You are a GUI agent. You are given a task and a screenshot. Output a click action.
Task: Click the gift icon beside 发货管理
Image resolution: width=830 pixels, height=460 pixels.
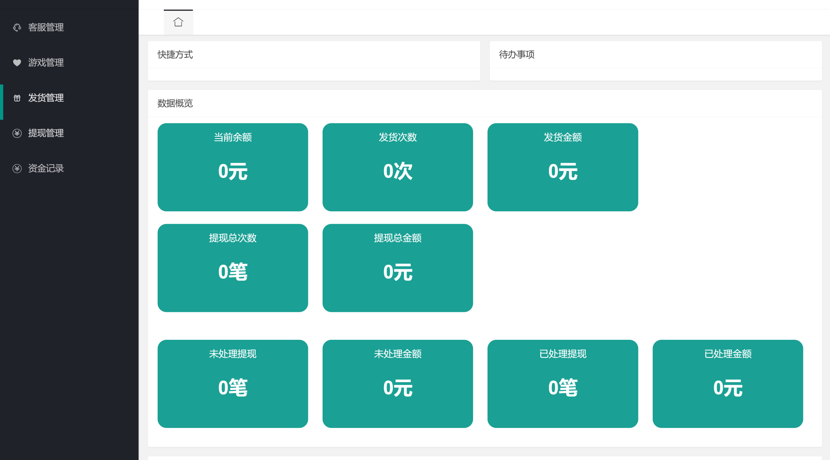point(18,98)
